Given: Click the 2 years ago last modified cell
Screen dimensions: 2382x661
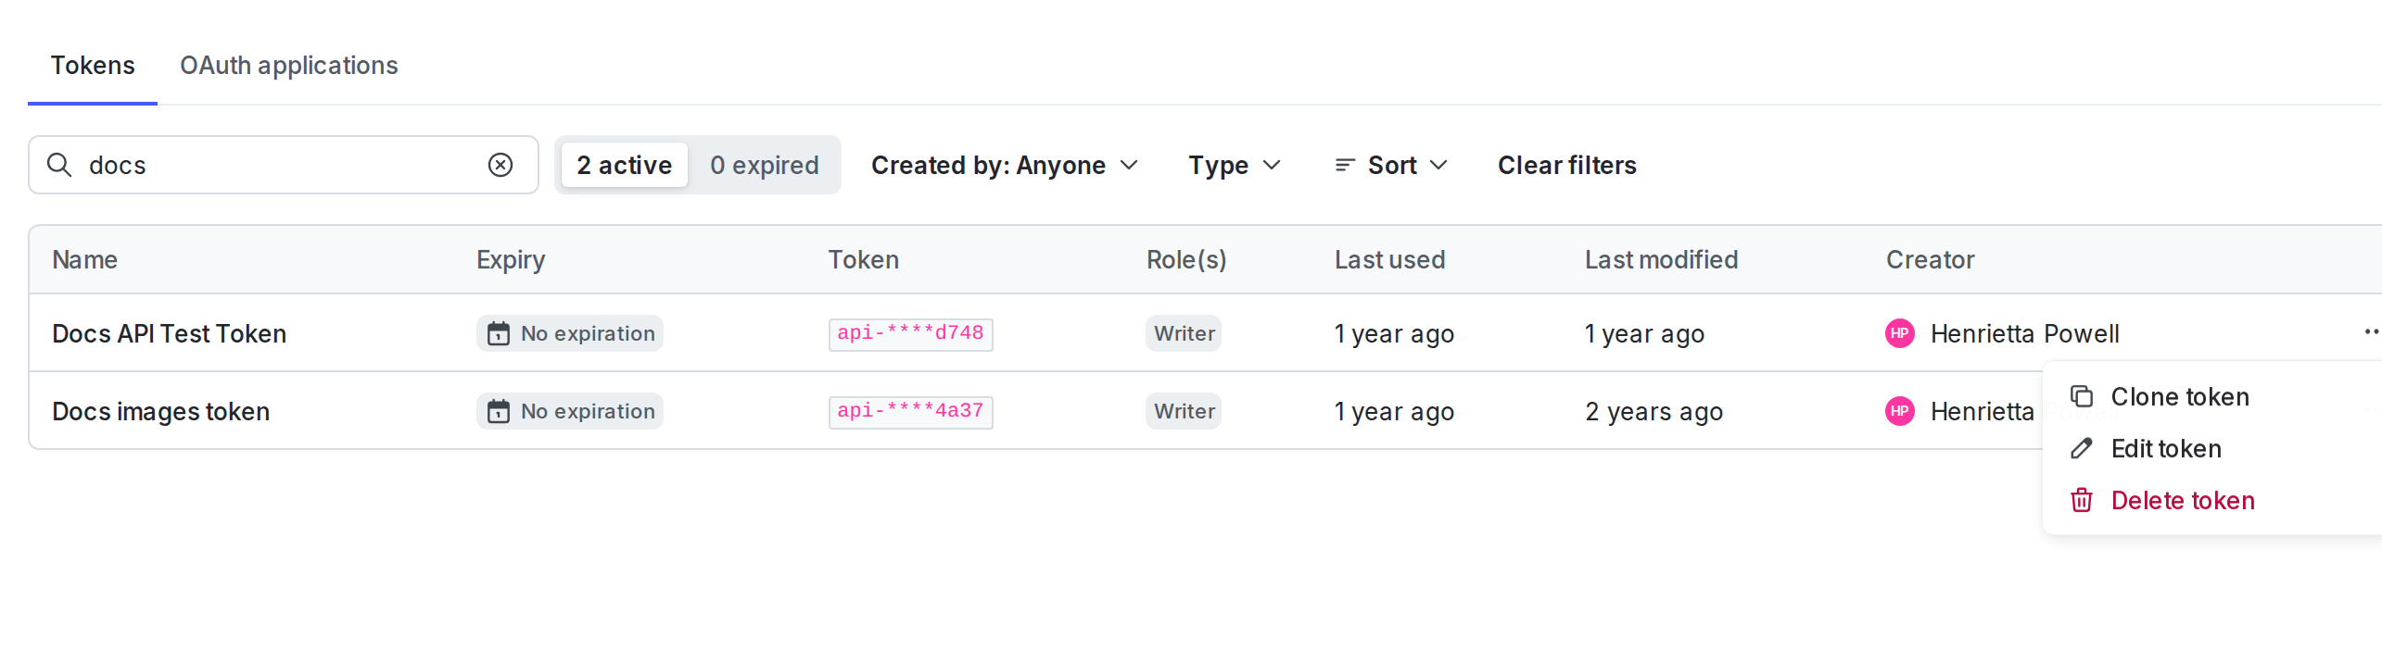Looking at the screenshot, I should point(1653,411).
